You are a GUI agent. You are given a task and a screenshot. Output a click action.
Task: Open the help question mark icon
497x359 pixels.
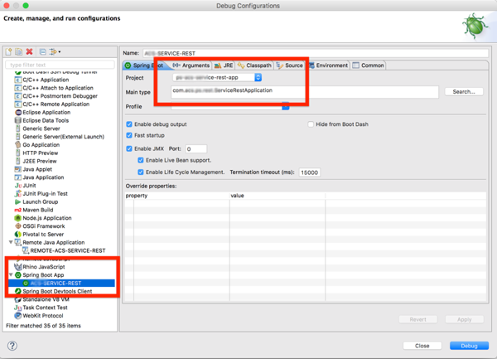point(12,346)
